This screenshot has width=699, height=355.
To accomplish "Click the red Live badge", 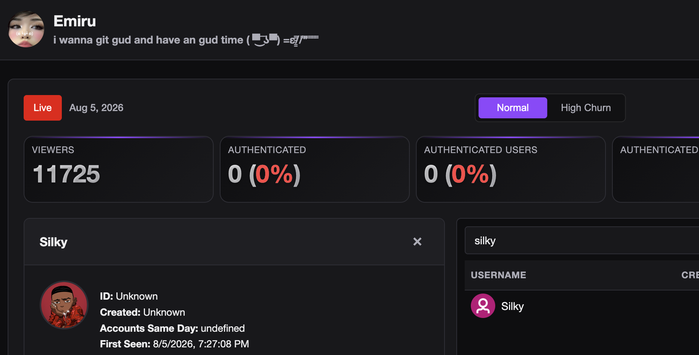I will coord(43,108).
